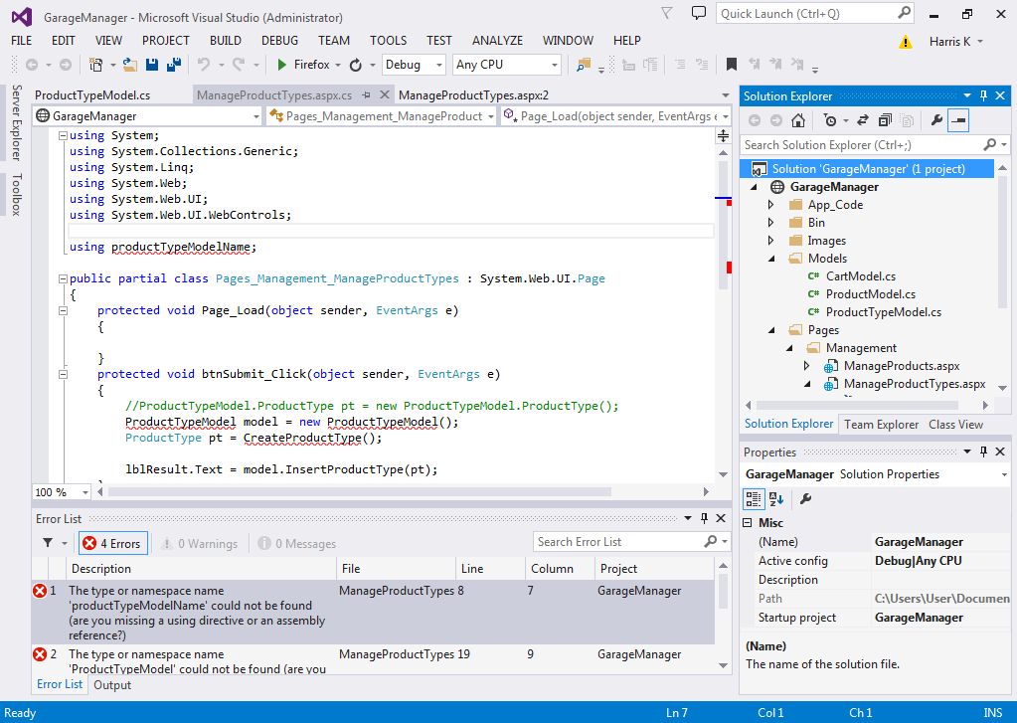
Task: Expand the App_Code folder node
Action: click(770, 205)
